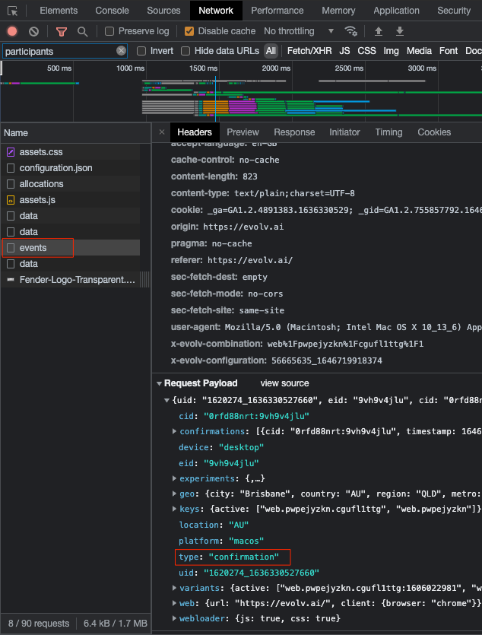Enable Preserve log checkbox

coord(109,31)
